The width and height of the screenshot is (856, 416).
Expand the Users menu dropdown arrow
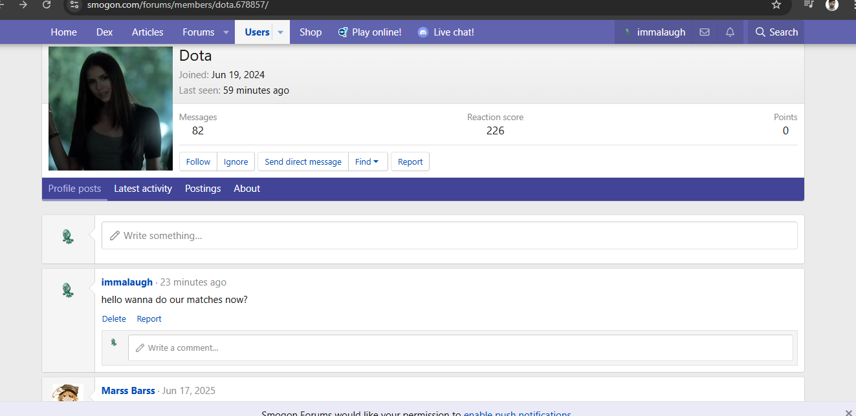[x=281, y=32]
